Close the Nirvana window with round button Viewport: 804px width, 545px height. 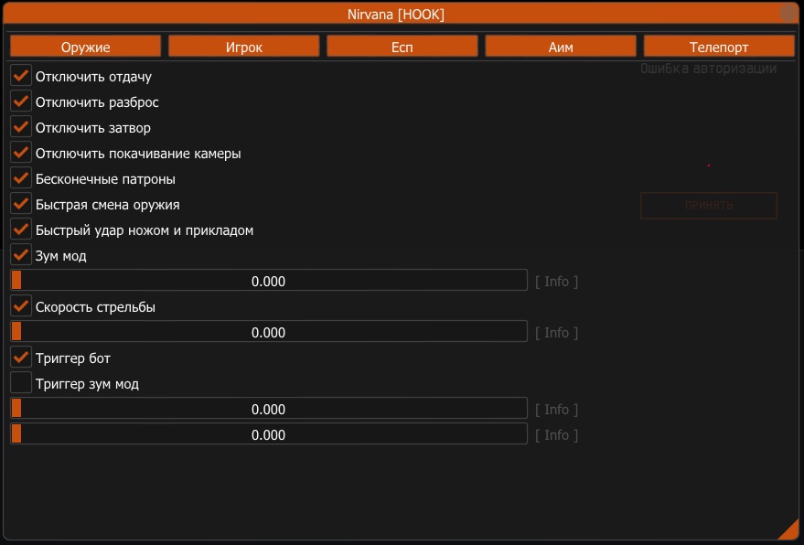(x=788, y=12)
